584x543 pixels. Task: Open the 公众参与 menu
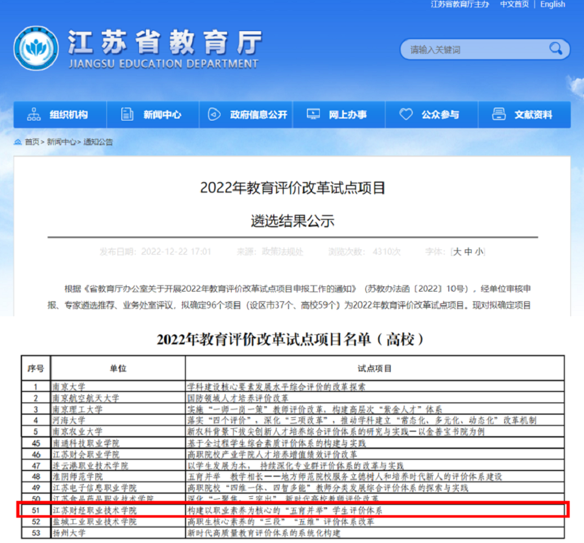[432, 115]
